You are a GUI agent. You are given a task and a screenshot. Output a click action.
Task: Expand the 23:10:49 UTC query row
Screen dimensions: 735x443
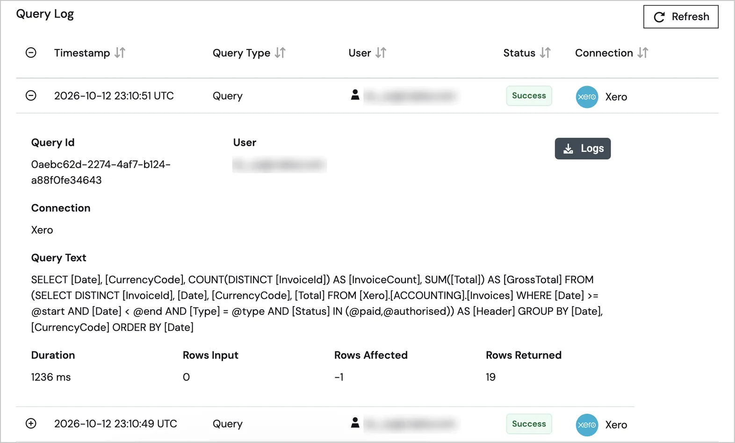coord(31,423)
